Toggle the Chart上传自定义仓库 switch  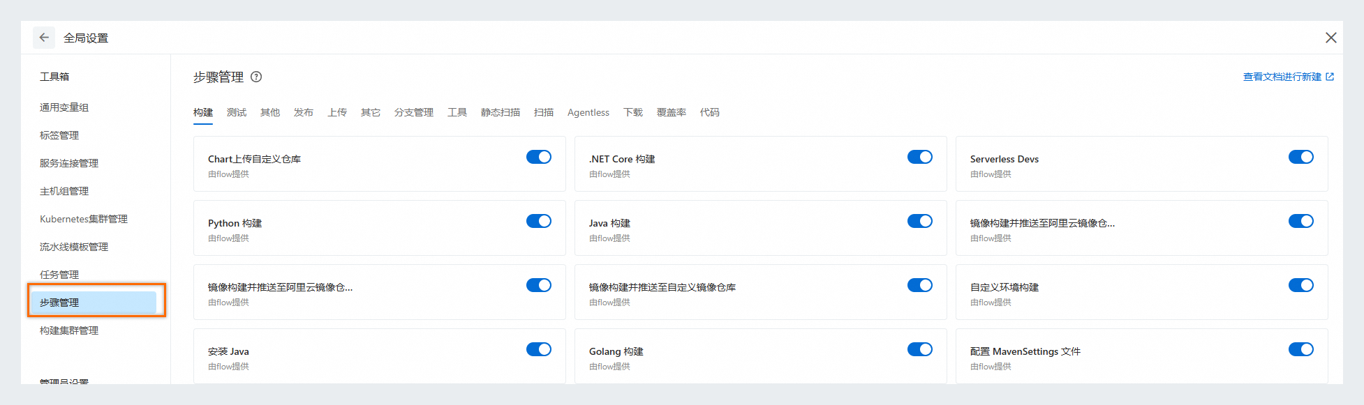click(x=539, y=157)
